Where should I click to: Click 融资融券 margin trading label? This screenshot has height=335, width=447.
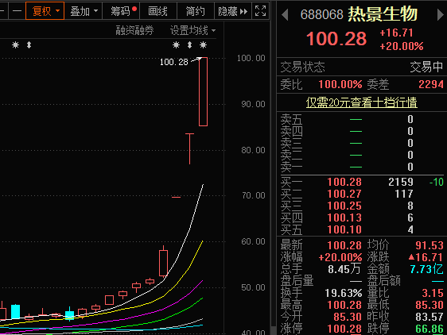click(134, 30)
